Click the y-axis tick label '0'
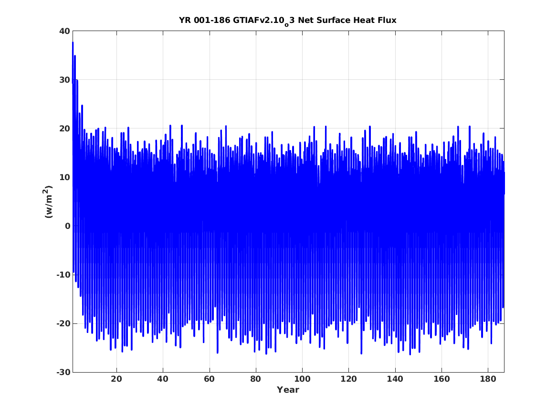This screenshot has height=418, width=557. coord(67,226)
